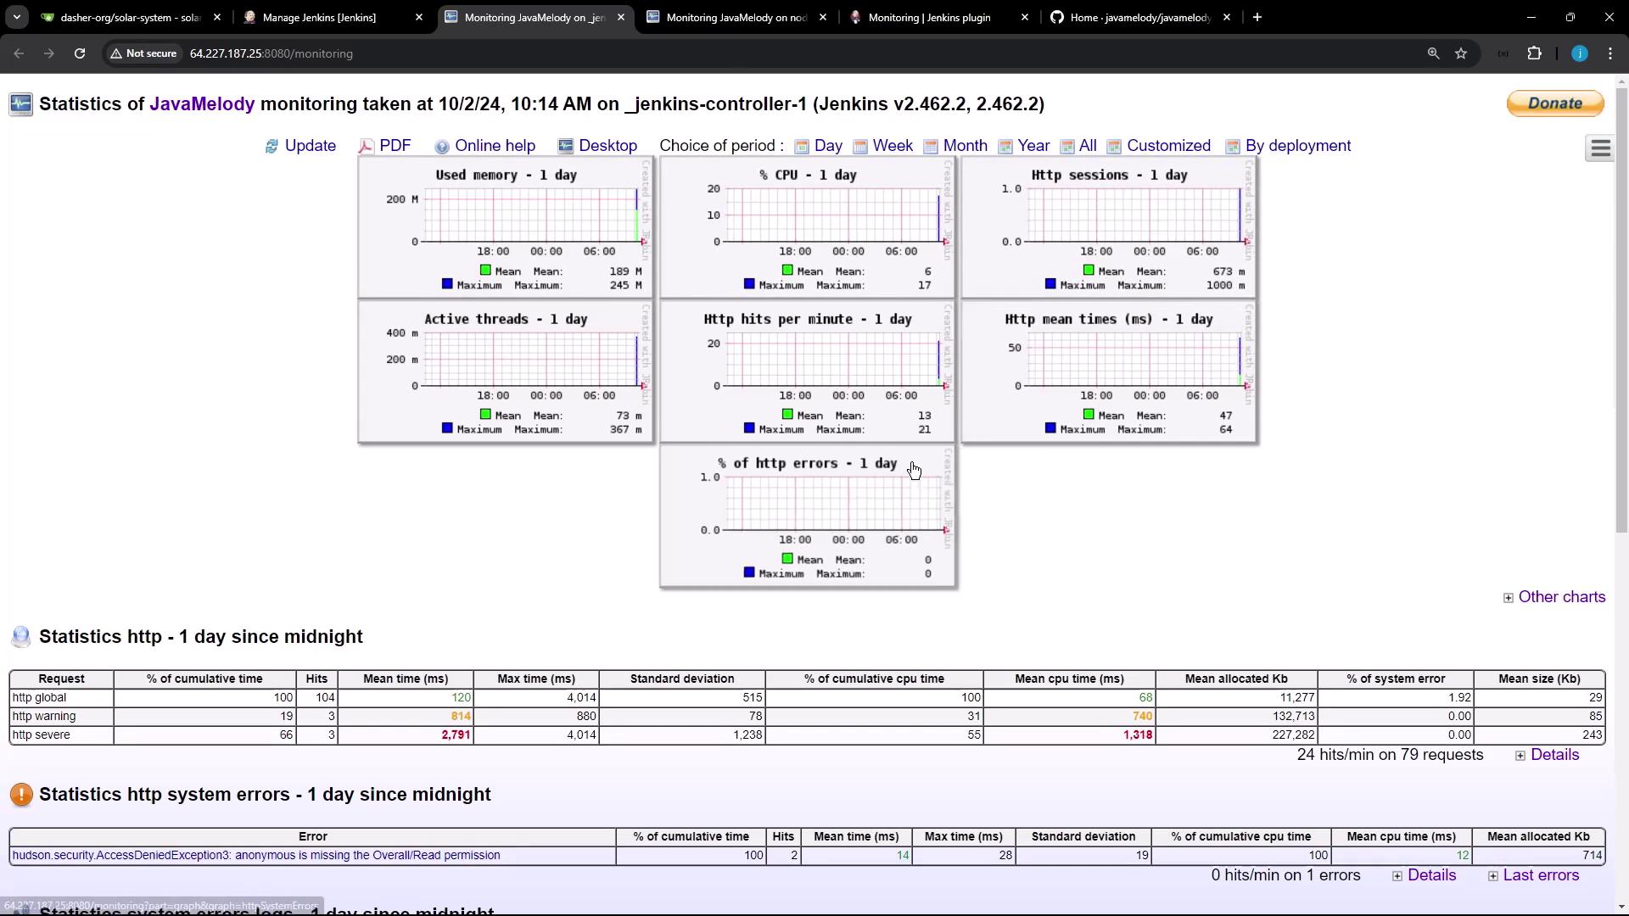
Task: Open the Monitoring Jenkins plugin tab
Action: (929, 17)
